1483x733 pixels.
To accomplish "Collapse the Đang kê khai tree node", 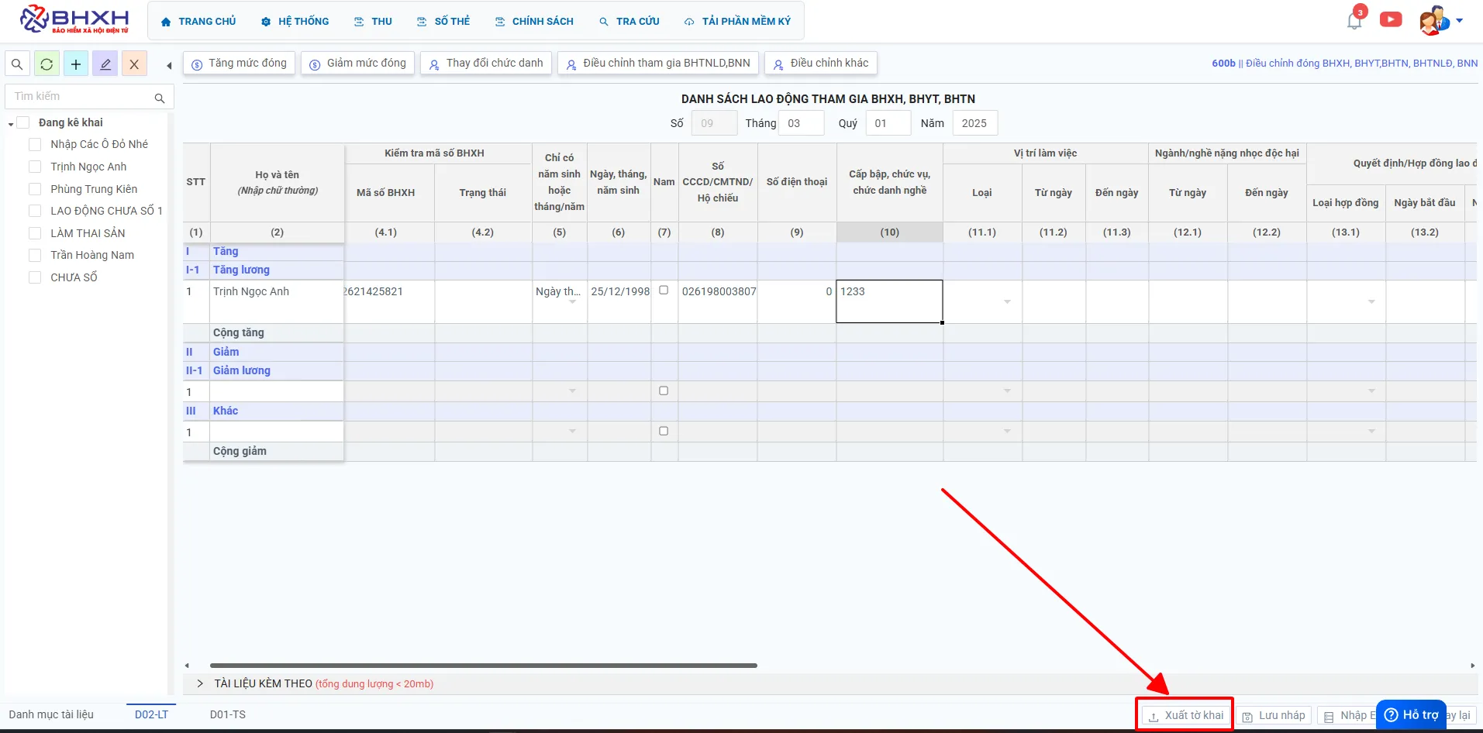I will pos(11,124).
